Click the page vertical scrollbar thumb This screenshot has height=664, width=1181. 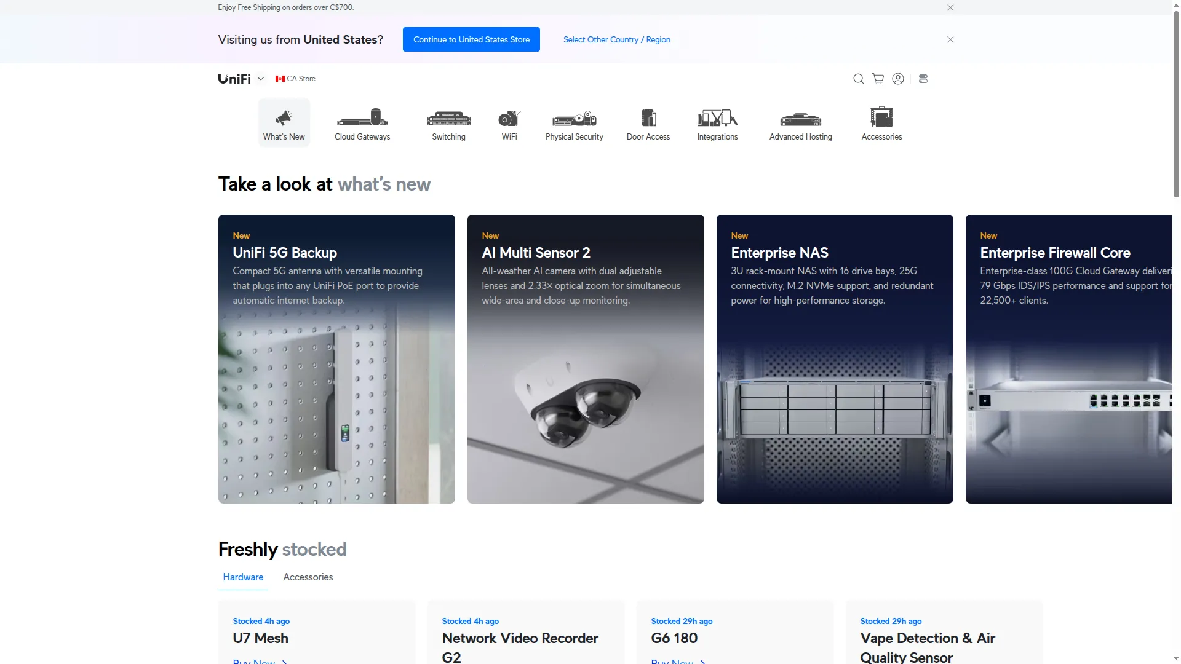click(1176, 105)
